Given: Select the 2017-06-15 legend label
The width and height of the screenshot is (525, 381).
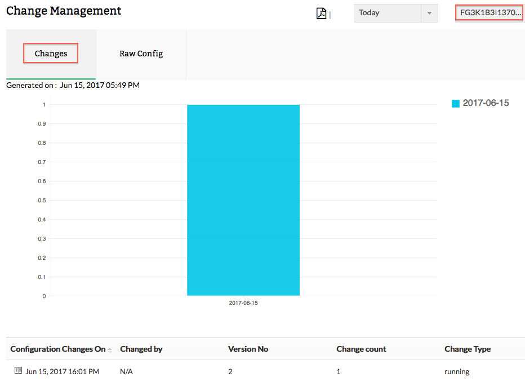Looking at the screenshot, I should (486, 103).
